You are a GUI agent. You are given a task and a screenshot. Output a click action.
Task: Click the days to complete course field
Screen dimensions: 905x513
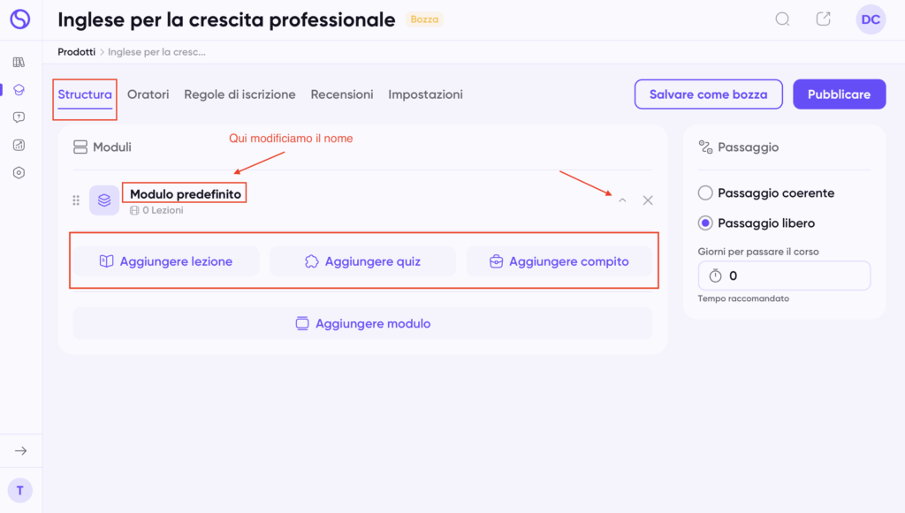click(784, 275)
